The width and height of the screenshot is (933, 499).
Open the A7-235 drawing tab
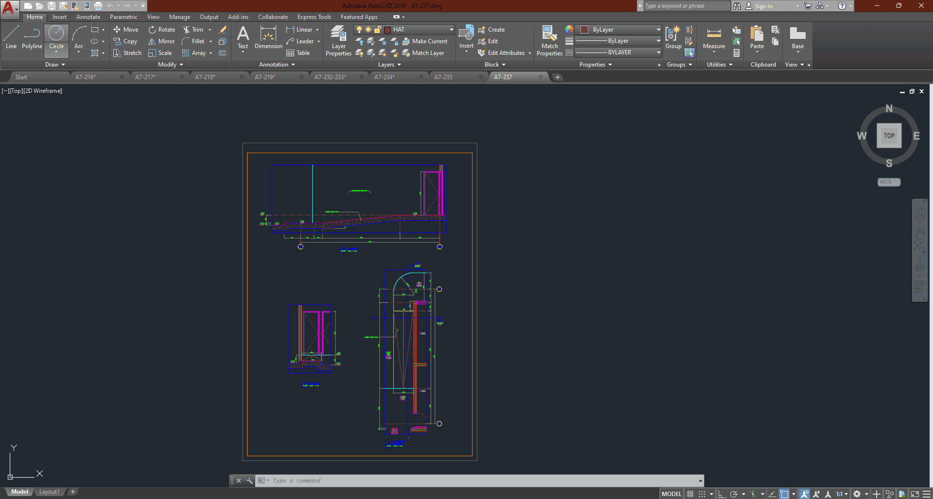coord(443,77)
